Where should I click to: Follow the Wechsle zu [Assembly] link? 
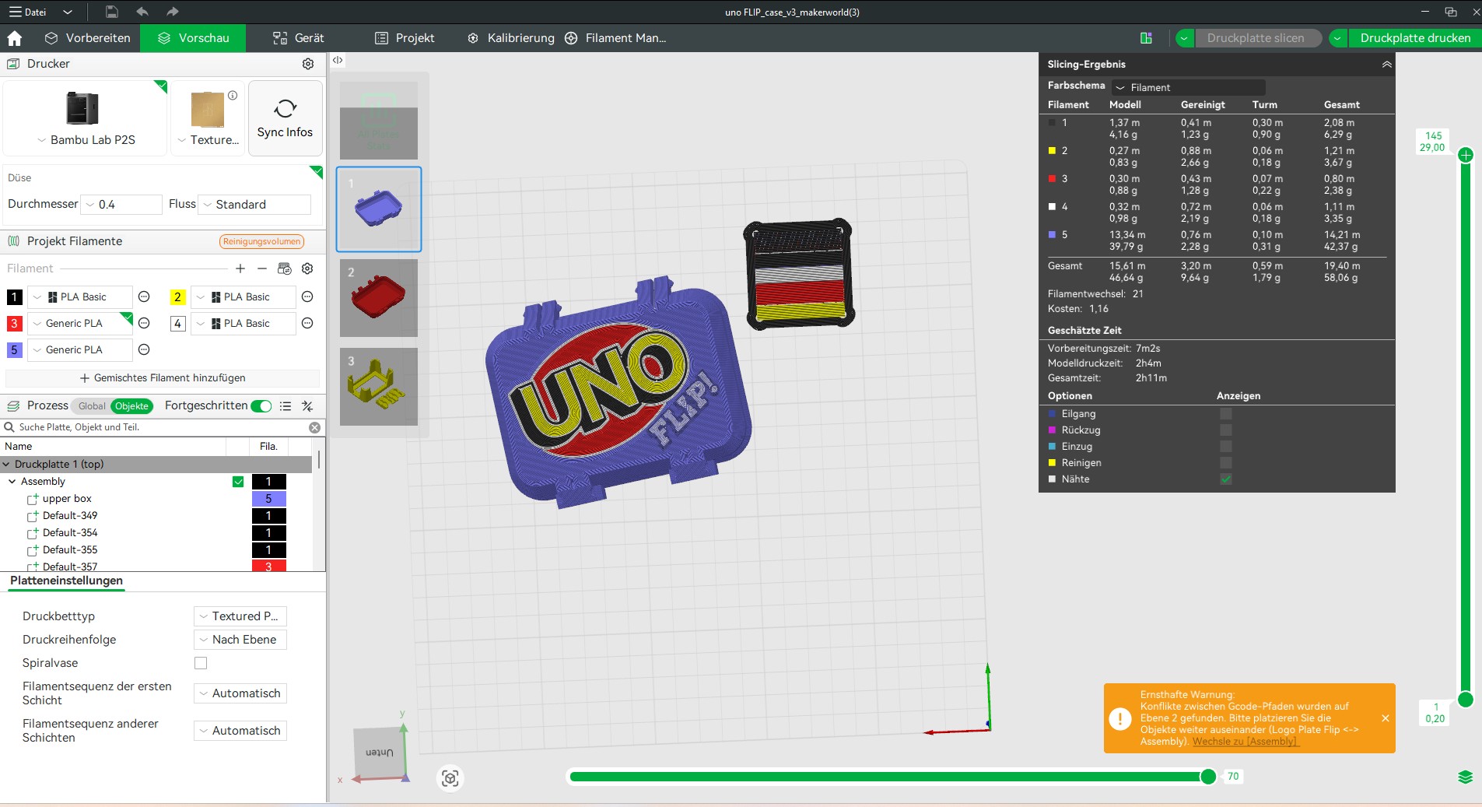click(x=1246, y=742)
